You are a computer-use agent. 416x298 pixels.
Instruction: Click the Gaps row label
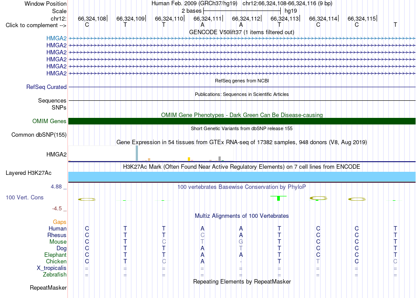click(60, 222)
